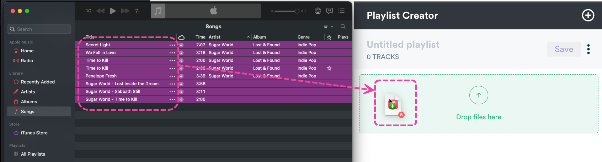Download Sugar World - Time to Kill
602x162 pixels.
181,99
